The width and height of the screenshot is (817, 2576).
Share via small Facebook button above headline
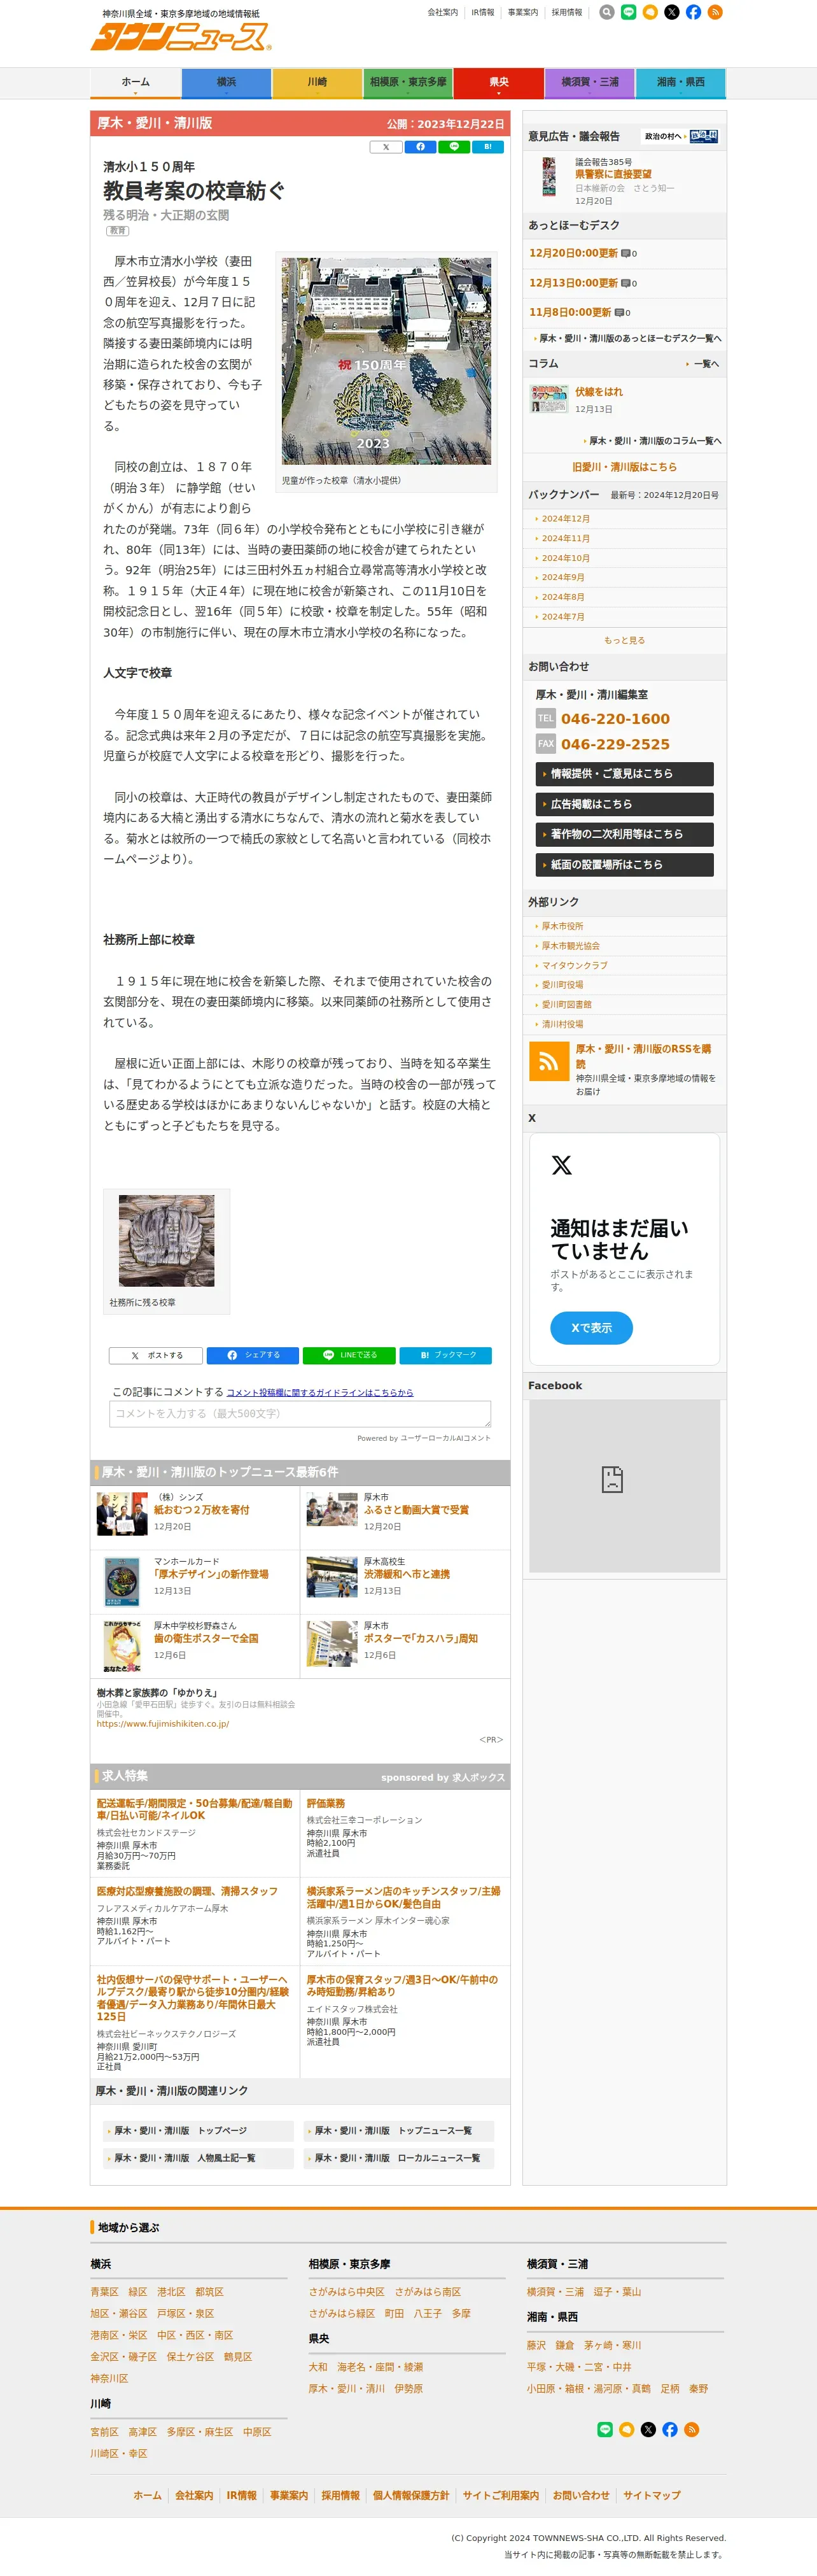pos(420,147)
